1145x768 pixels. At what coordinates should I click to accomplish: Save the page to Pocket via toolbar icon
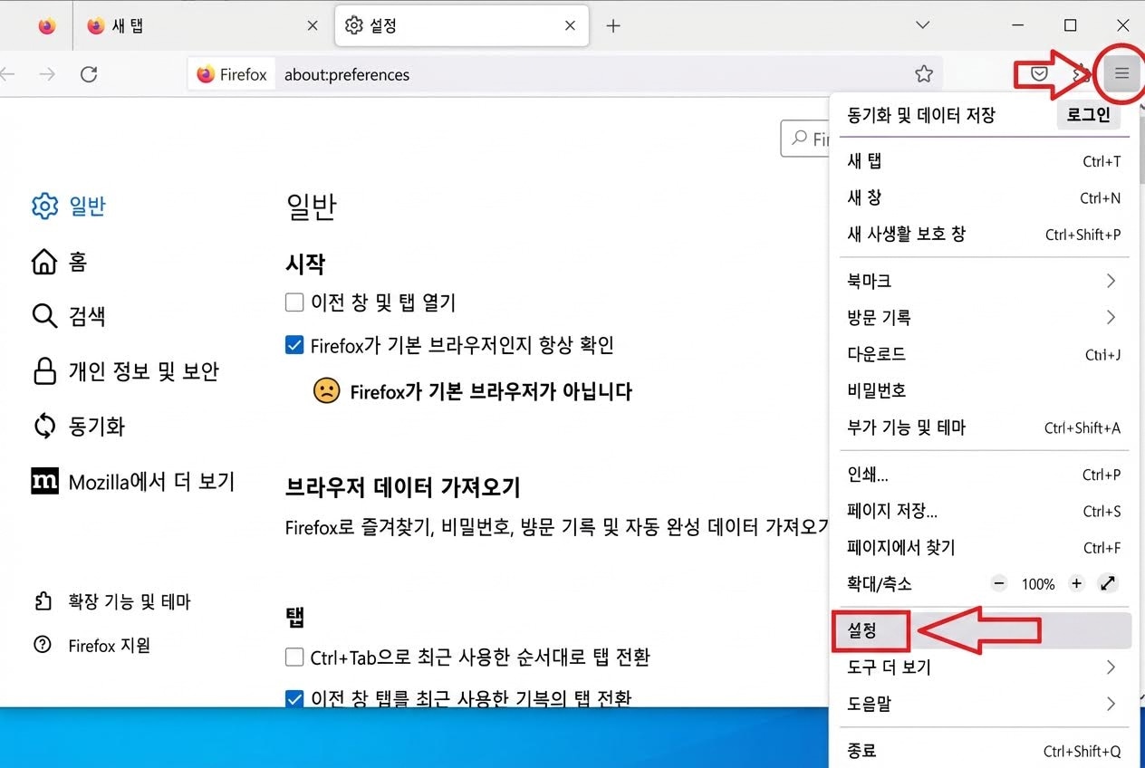click(x=1037, y=74)
